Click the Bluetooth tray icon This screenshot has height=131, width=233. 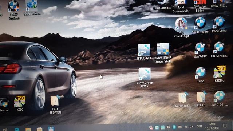click(x=174, y=127)
